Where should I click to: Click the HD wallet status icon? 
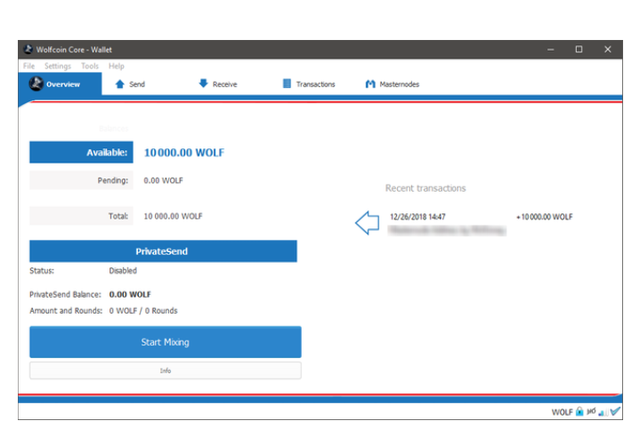[x=591, y=411]
